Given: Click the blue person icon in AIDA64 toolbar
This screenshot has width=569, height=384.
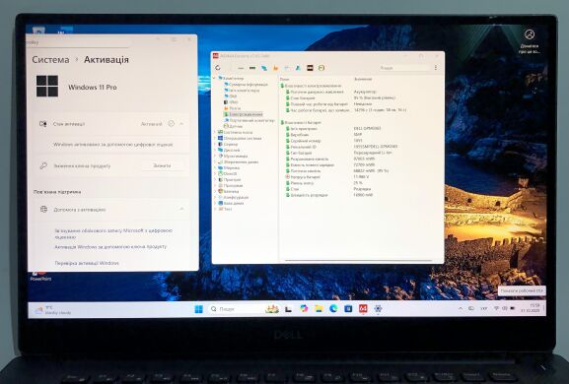Looking at the screenshot, I should [298, 68].
